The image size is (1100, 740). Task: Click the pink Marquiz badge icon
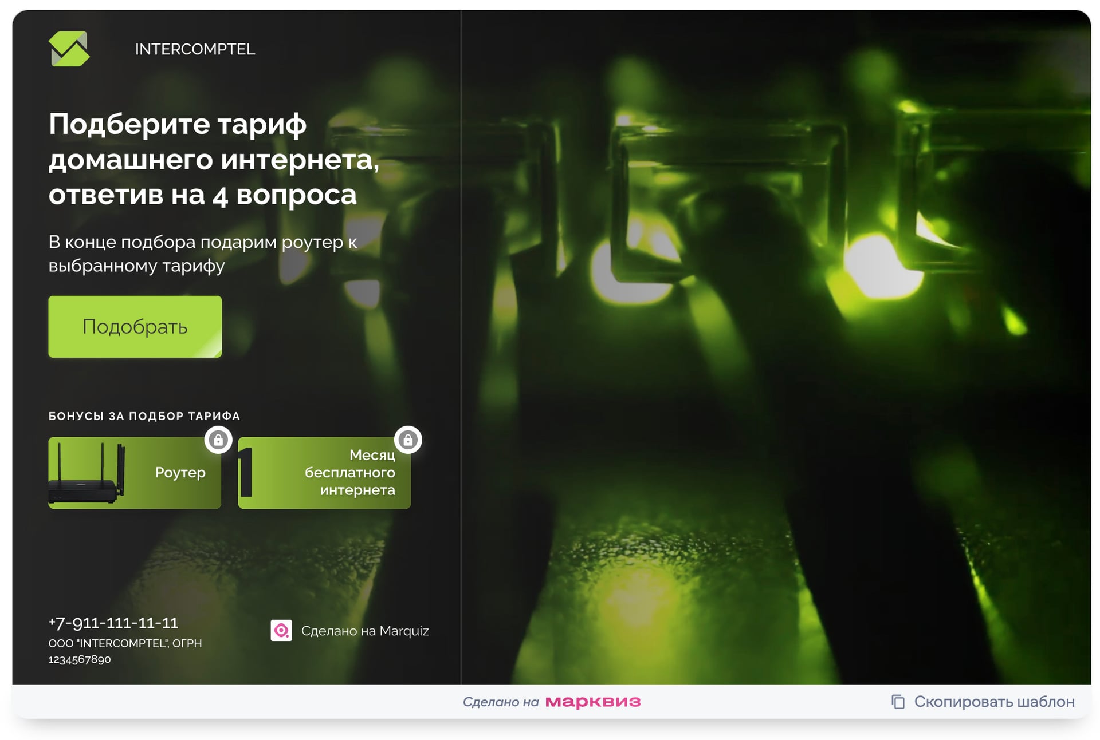(x=281, y=630)
